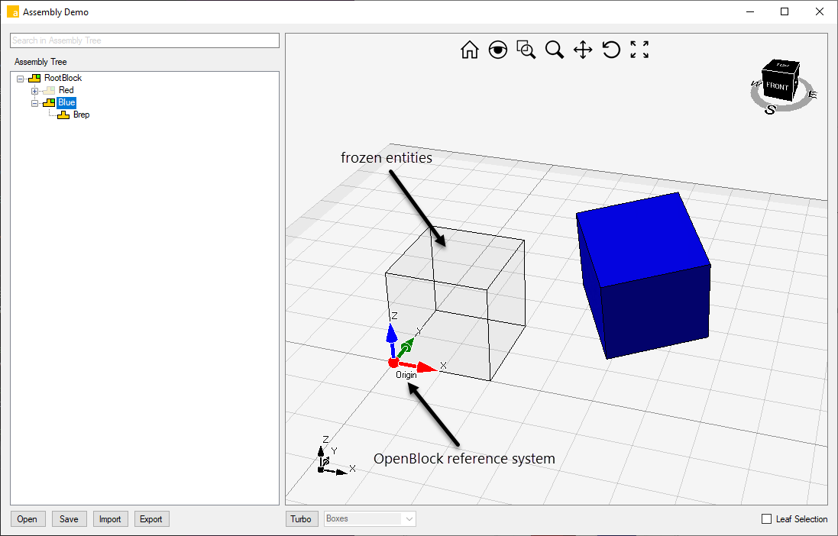Select the Rotate view tool
This screenshot has height=536, width=838.
click(611, 50)
